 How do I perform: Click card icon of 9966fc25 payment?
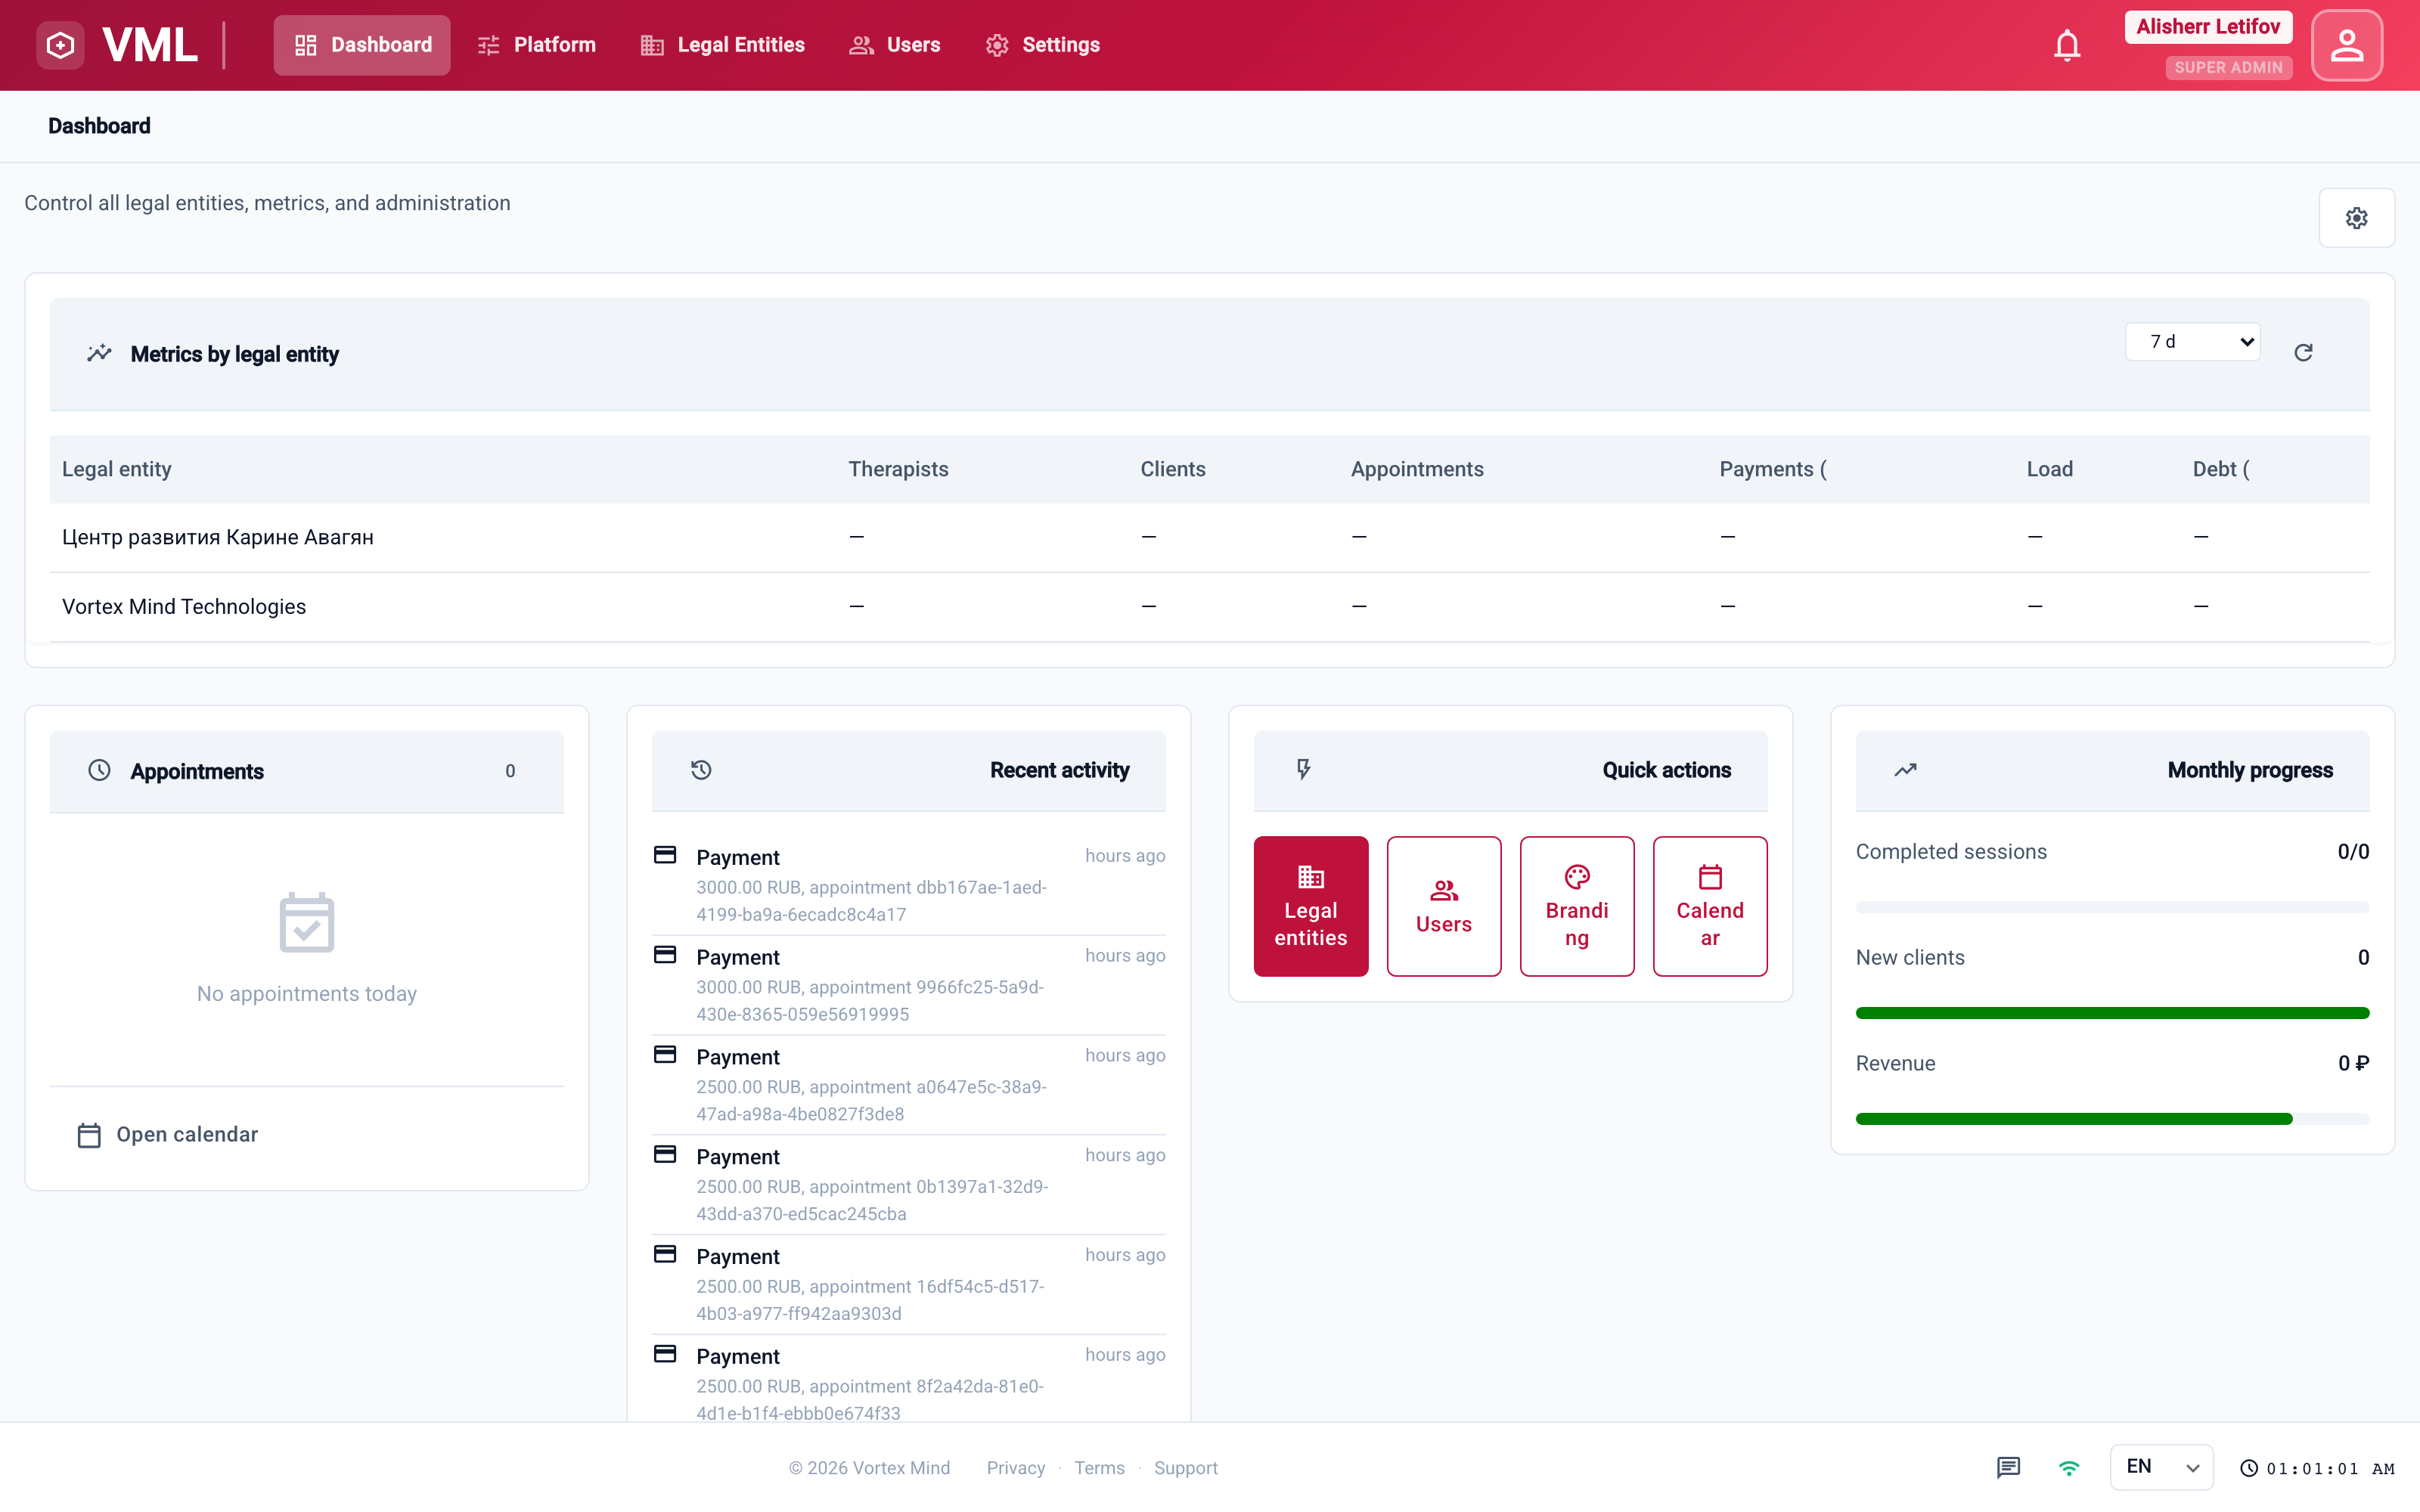coord(665,955)
